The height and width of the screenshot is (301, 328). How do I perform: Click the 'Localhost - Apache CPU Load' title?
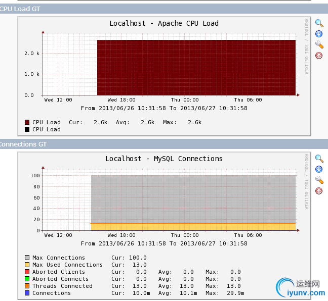164,23
